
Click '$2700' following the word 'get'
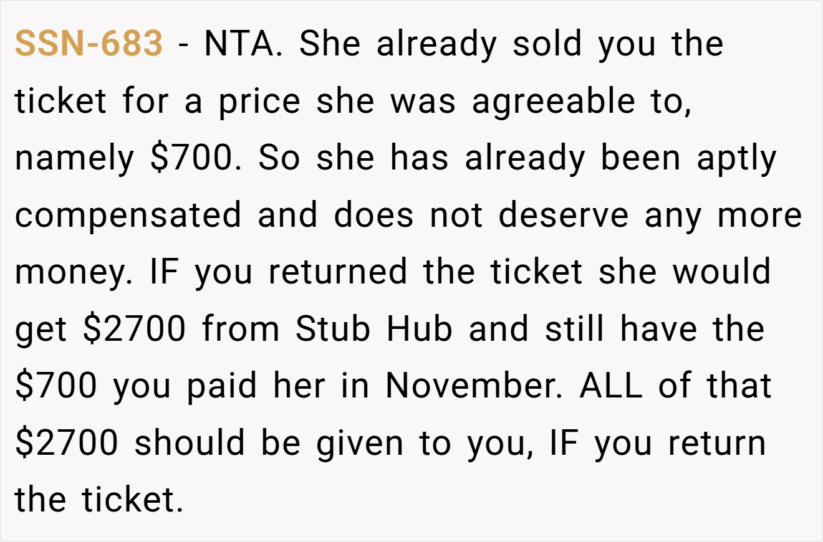point(134,330)
